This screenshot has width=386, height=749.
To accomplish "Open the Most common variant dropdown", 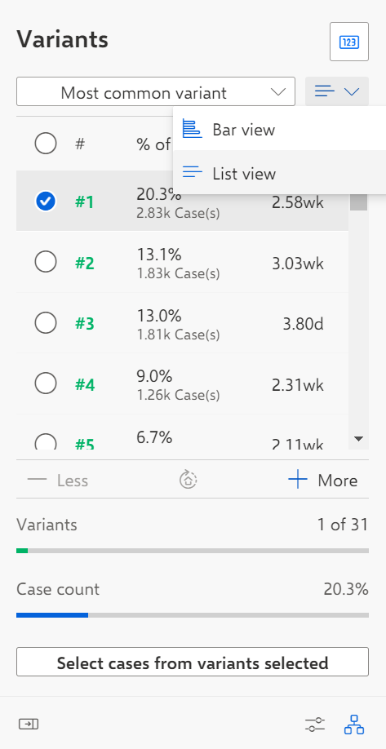I will (156, 91).
